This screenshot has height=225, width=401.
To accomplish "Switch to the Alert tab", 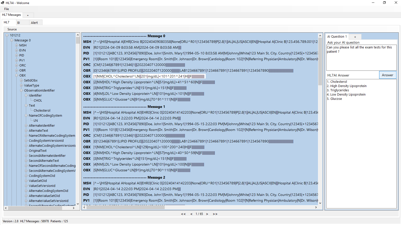I will (x=34, y=23).
